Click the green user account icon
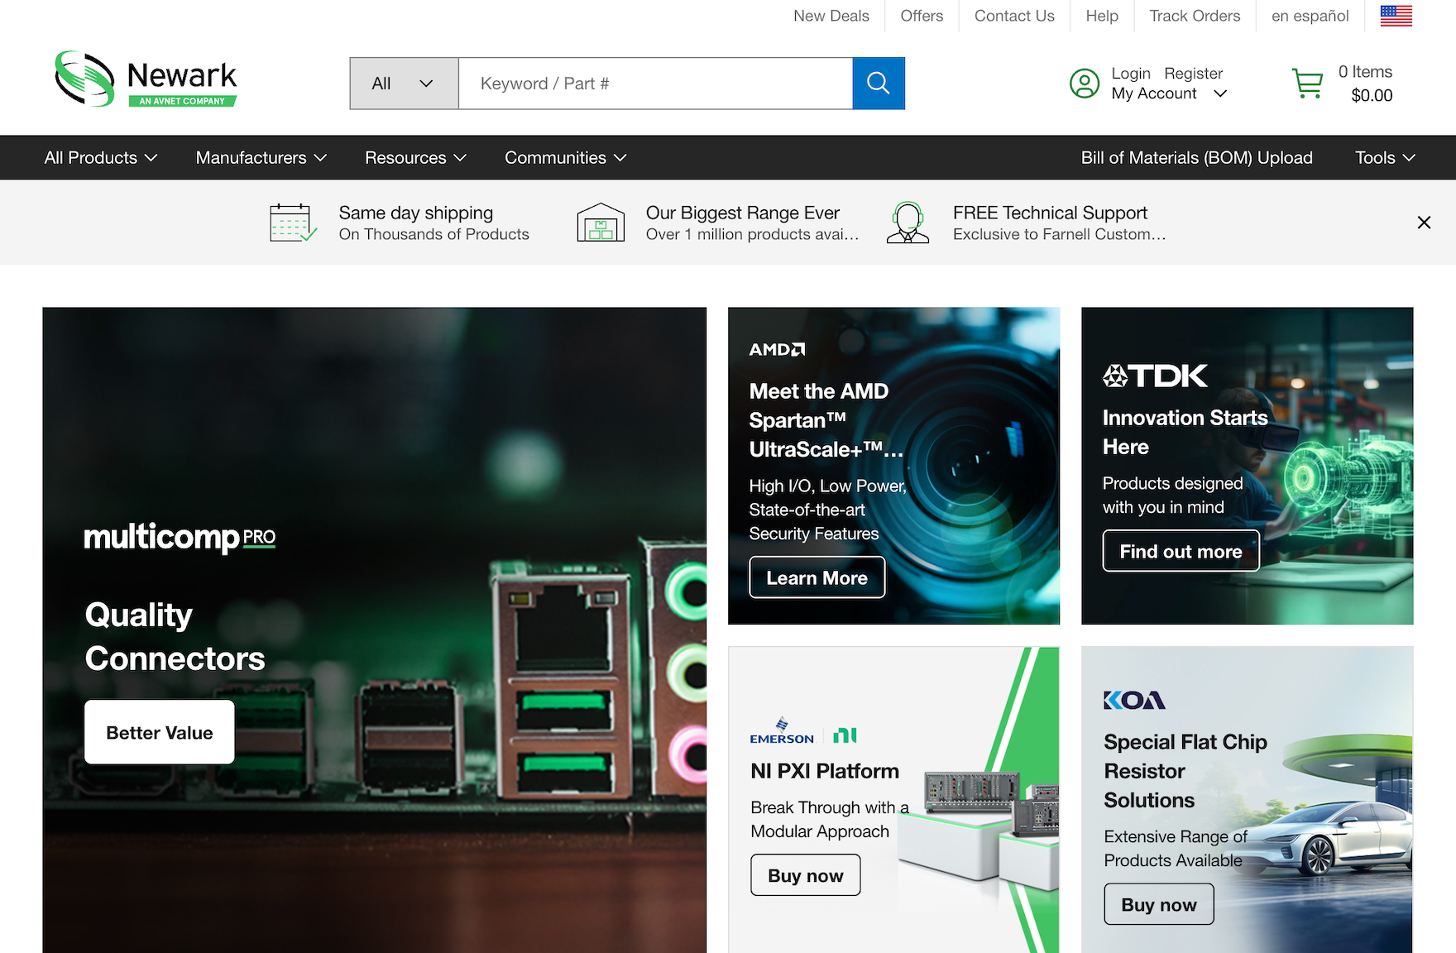Image resolution: width=1456 pixels, height=953 pixels. point(1085,84)
